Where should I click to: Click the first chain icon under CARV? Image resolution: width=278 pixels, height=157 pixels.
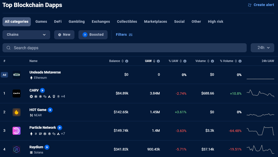tap(31, 96)
